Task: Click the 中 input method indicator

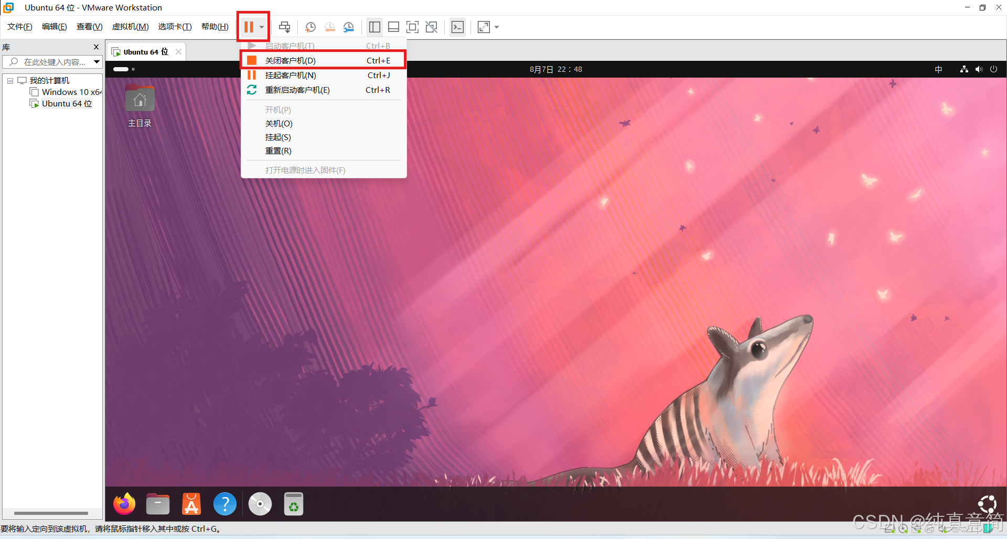Action: [938, 69]
